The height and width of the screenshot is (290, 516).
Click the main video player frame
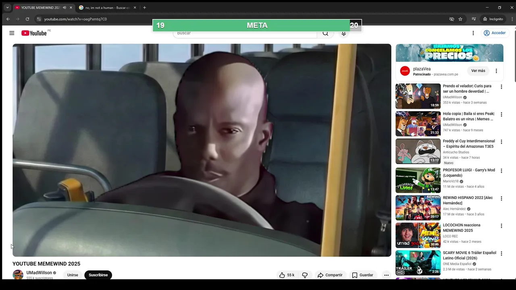tap(202, 150)
